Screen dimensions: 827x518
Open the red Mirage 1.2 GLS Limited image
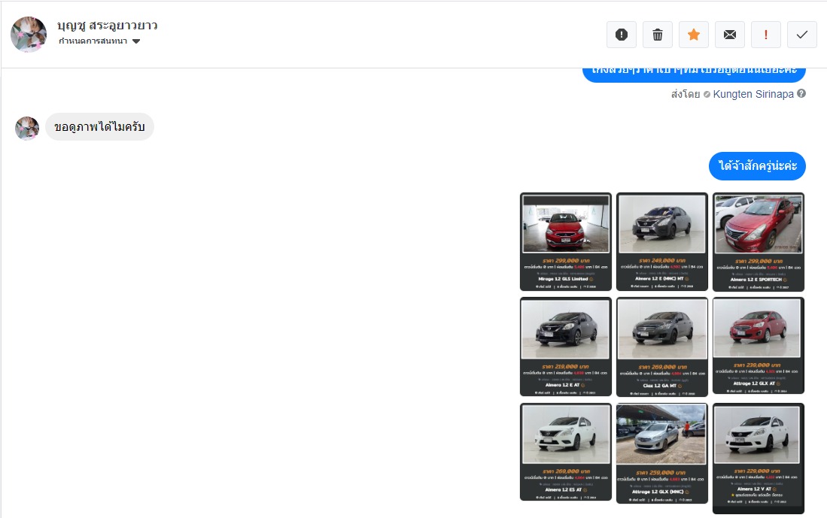(566, 241)
